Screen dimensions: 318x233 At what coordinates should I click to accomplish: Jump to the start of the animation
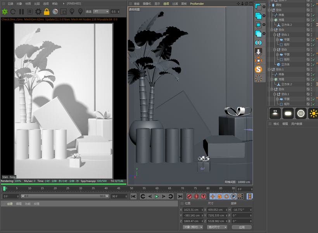(x=133, y=196)
